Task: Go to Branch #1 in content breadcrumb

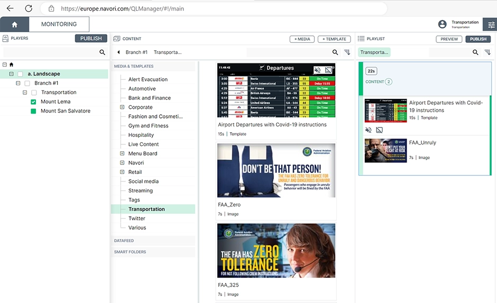Action: (136, 52)
